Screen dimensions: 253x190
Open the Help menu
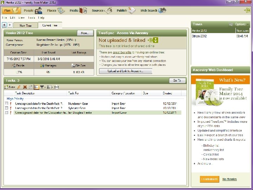41,18
